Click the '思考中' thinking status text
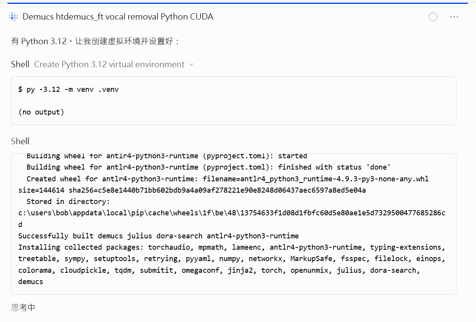Viewport: 476px width, 322px height. 23,308
